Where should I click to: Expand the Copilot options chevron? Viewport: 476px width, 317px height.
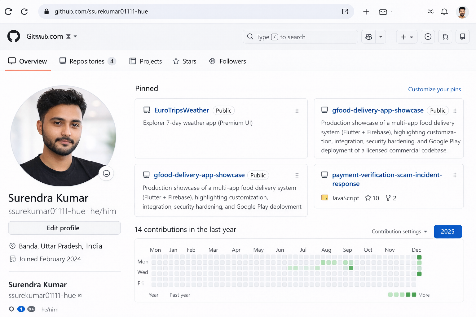pos(381,37)
